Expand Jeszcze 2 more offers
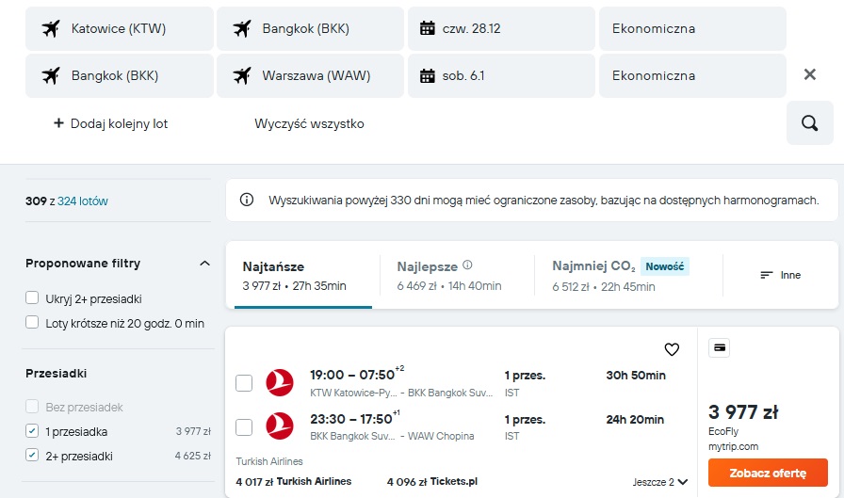The height and width of the screenshot is (498, 844). (660, 482)
